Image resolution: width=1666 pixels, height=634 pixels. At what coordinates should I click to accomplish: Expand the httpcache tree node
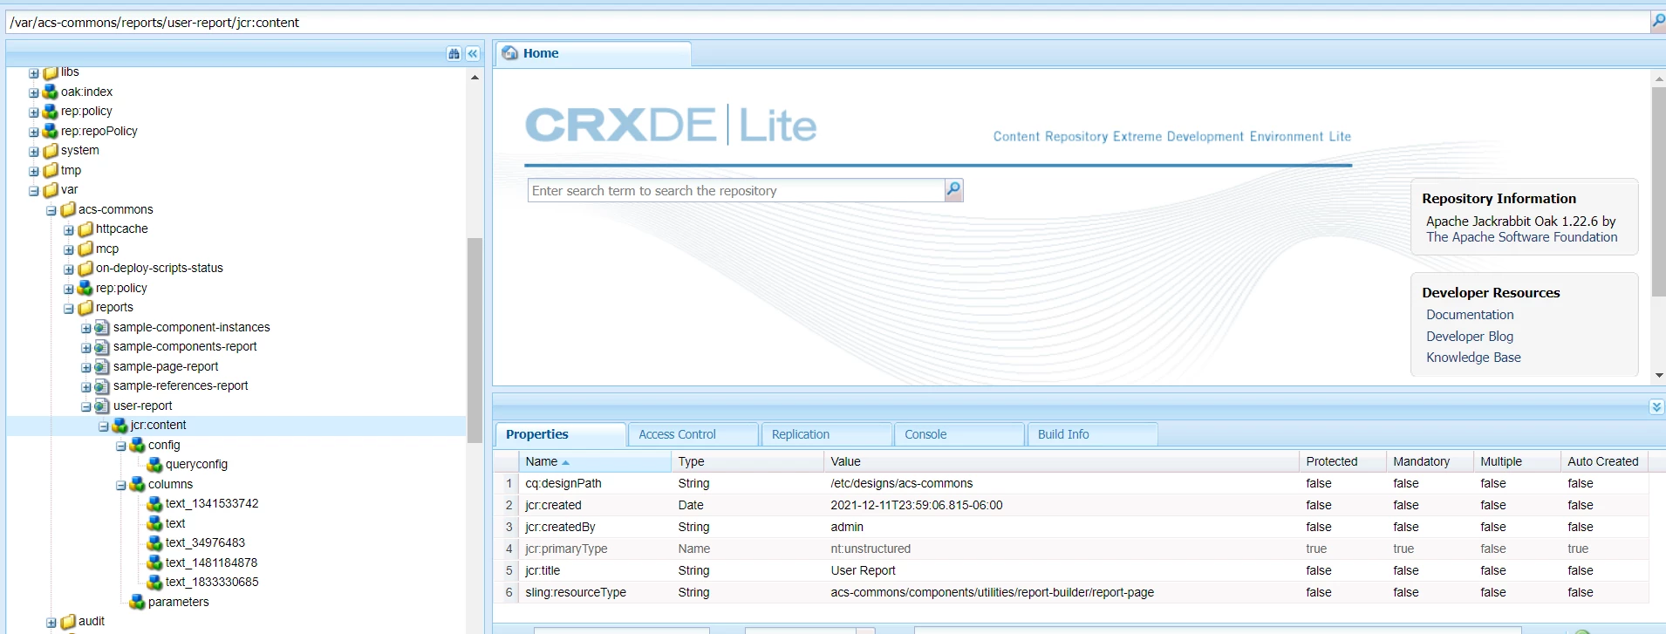click(x=69, y=230)
